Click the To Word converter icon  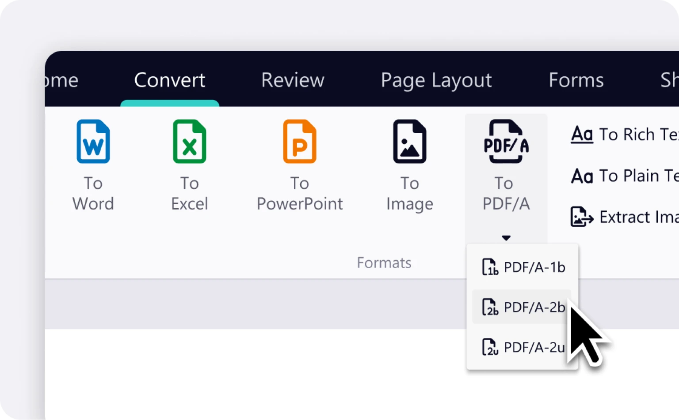pyautogui.click(x=93, y=142)
